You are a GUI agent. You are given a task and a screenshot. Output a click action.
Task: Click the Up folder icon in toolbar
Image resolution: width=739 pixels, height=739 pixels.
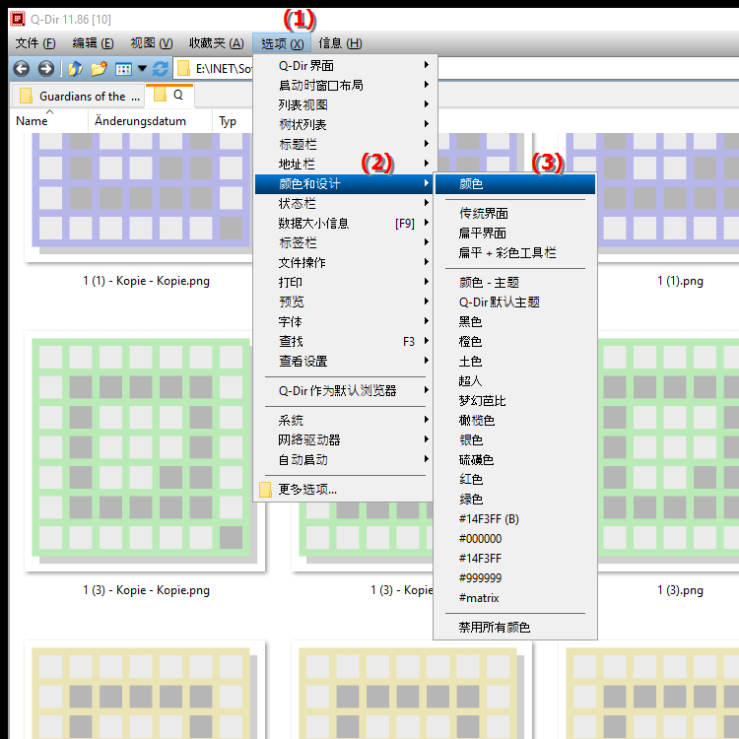(76, 69)
